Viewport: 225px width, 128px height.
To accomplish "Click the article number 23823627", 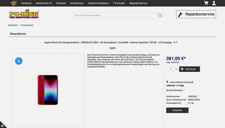I will [193, 96].
